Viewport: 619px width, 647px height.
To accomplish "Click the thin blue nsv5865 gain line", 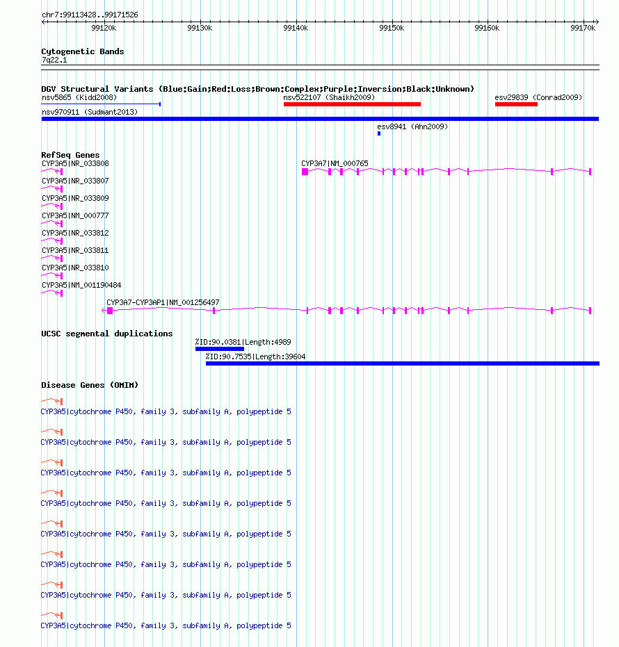I will click(101, 104).
